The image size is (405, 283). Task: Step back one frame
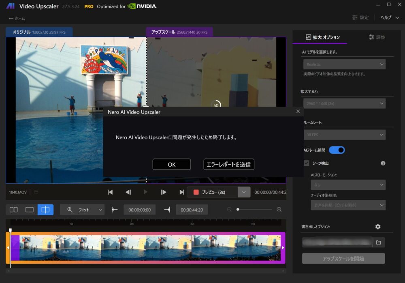point(128,192)
